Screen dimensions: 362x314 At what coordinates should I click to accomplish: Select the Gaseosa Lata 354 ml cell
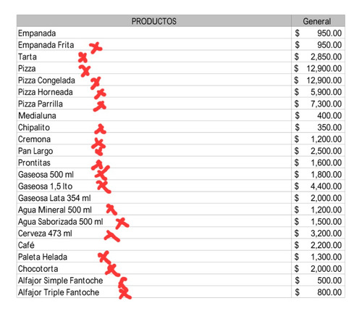(154, 198)
